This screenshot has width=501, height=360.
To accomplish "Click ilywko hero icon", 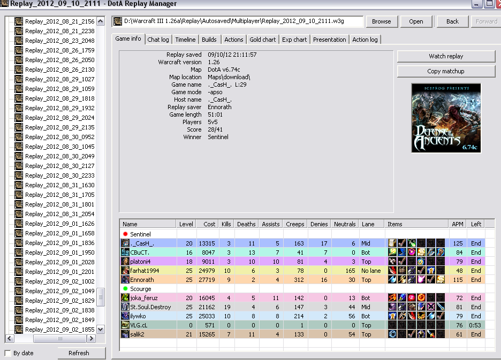I will [x=125, y=316].
